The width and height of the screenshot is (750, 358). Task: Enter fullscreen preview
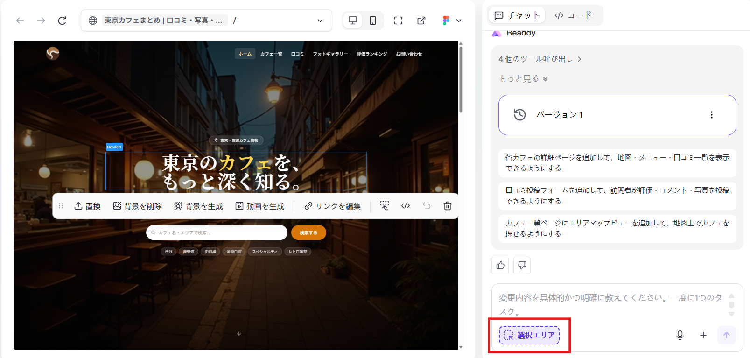(x=398, y=21)
